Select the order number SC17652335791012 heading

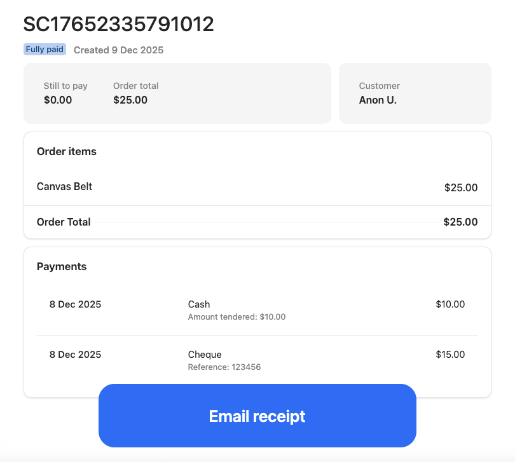pyautogui.click(x=118, y=24)
